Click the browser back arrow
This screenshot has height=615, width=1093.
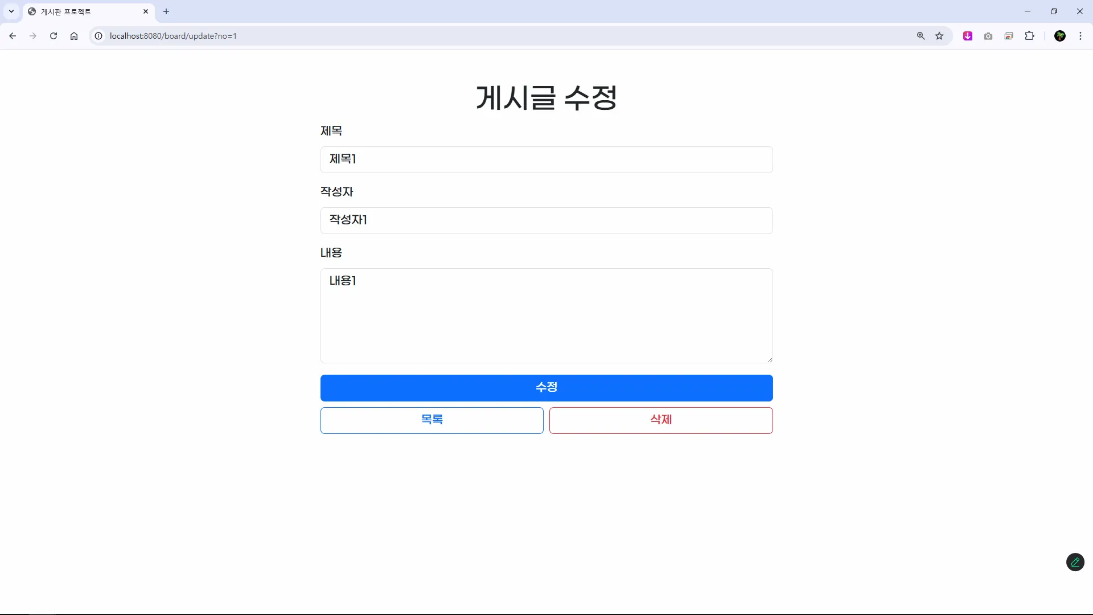(13, 36)
